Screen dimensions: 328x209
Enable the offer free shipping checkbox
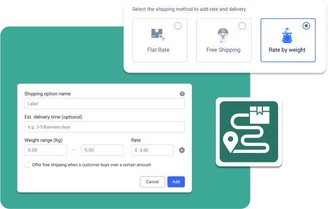(27, 165)
